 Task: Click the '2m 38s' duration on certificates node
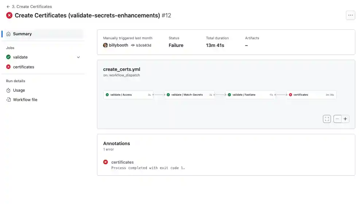330,95
